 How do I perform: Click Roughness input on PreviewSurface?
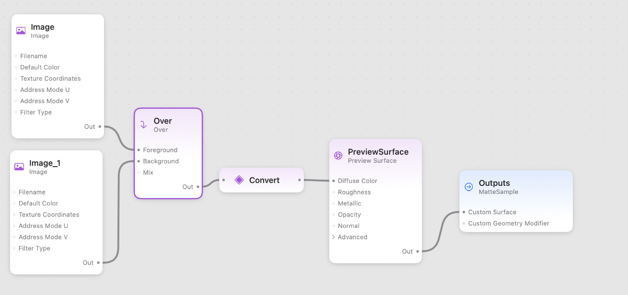click(334, 192)
